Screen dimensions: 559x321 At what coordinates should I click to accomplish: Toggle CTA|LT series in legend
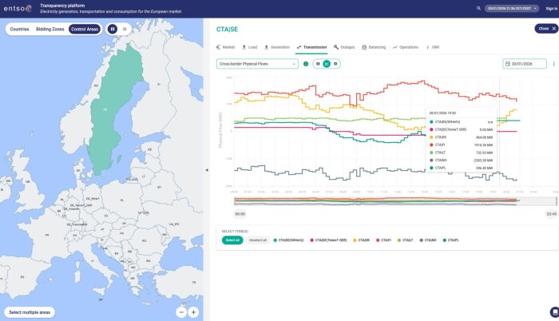click(x=406, y=240)
